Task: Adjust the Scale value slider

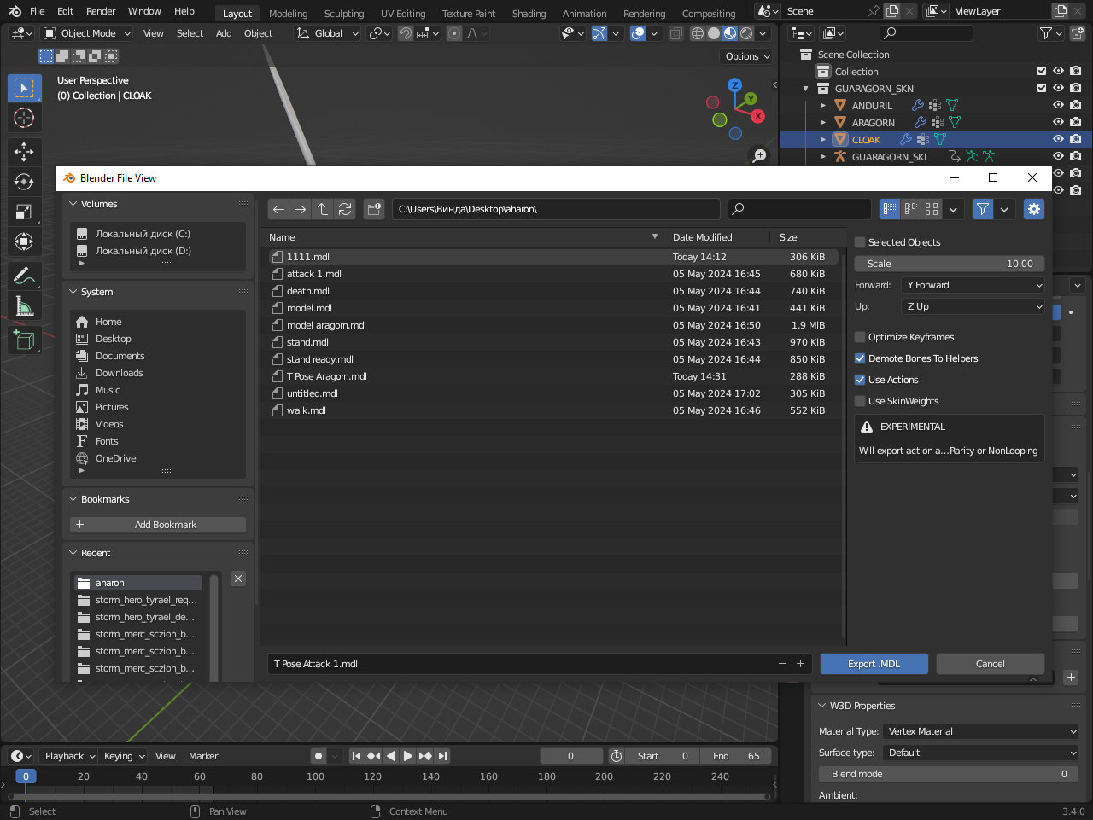Action: pyautogui.click(x=949, y=264)
